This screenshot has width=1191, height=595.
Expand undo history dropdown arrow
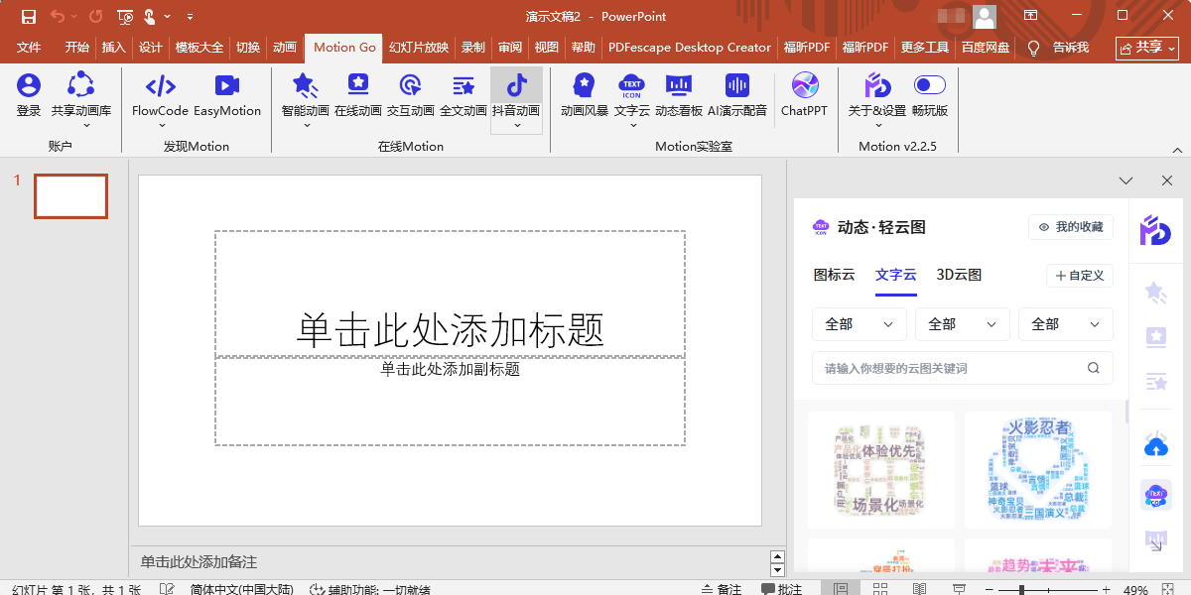pyautogui.click(x=75, y=16)
